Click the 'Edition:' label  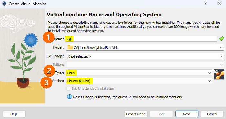[58, 64]
